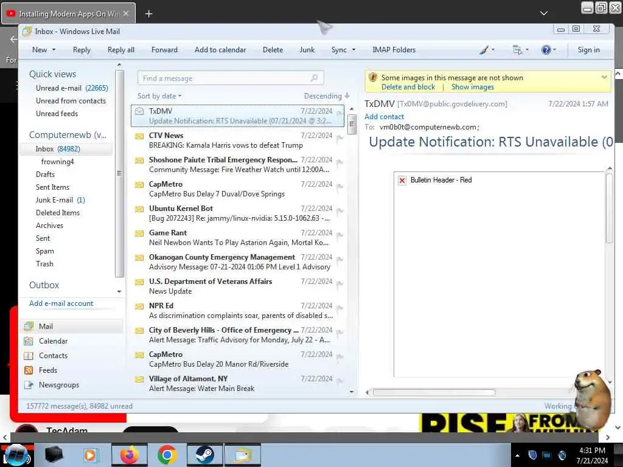623x467 pixels.
Task: Flag the Ubuntu Kernel Bot message
Action: [339, 212]
